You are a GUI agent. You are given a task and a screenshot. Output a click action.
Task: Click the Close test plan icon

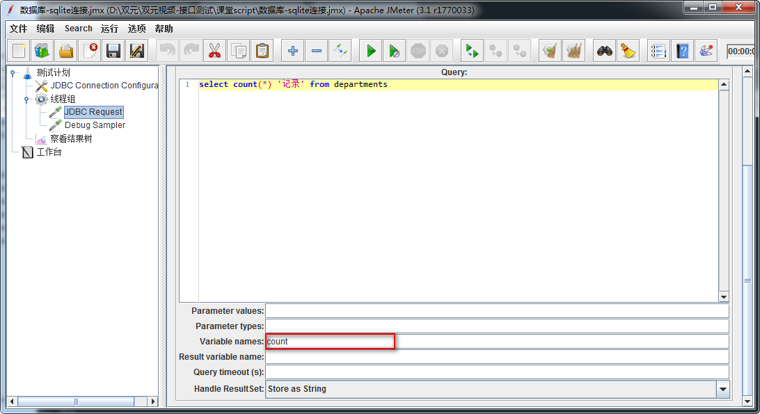coord(90,51)
